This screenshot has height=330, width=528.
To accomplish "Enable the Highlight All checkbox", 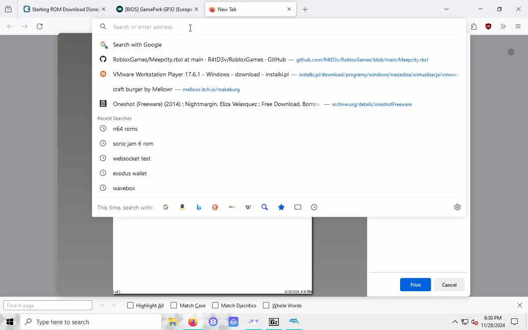I will click(130, 305).
